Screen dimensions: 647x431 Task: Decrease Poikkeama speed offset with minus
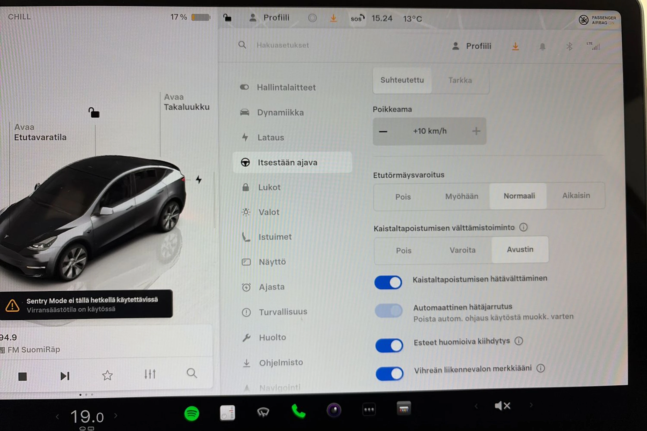(x=383, y=131)
